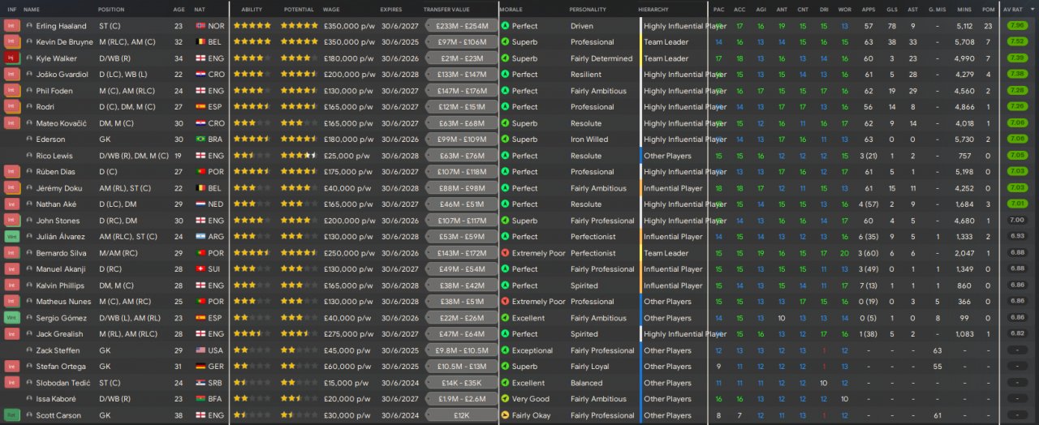
Task: Sort by the HIERARCHY column header
Action: (653, 9)
